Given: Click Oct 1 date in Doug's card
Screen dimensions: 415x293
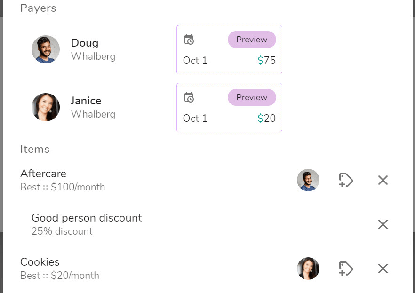Looking at the screenshot, I should [x=195, y=61].
